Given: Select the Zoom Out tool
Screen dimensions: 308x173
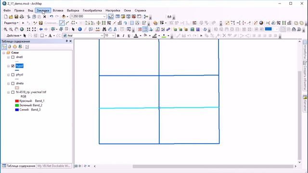Looking at the screenshot, I should (11, 29).
